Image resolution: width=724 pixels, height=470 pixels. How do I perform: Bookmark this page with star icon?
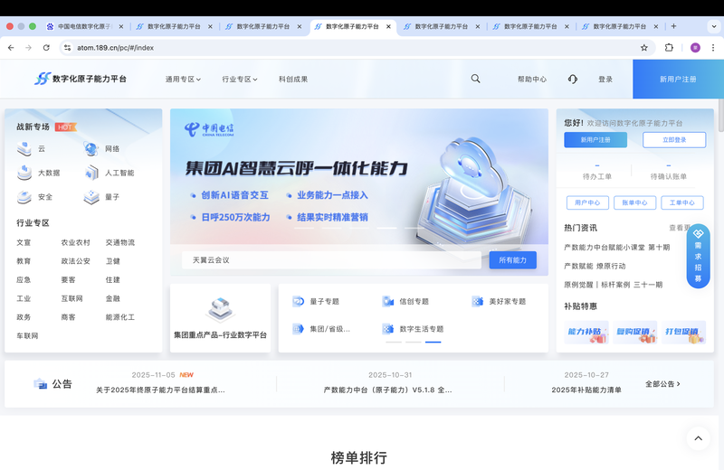[x=643, y=48]
